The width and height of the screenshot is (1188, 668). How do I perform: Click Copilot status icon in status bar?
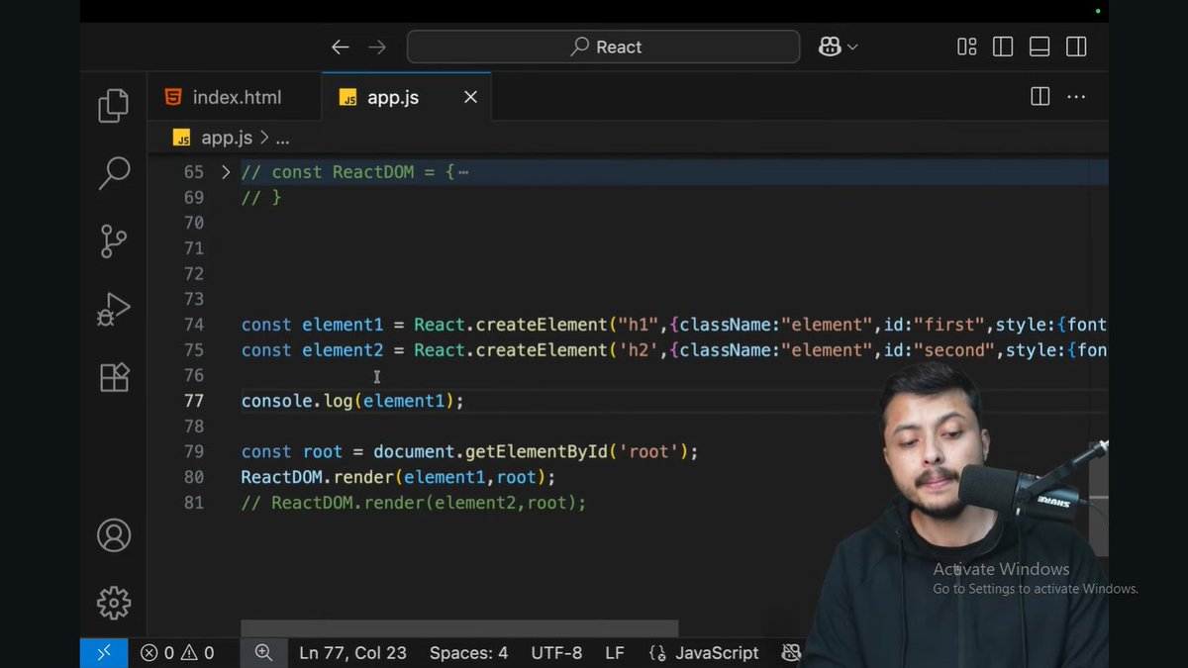(x=791, y=653)
